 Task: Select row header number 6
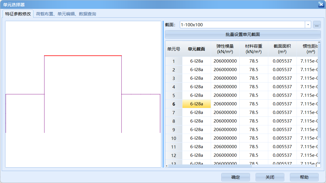point(174,104)
